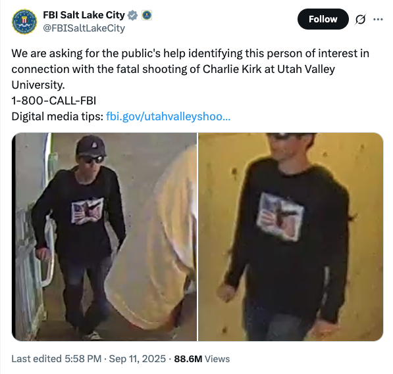Click the tweet text mentioning Utah Valley University
Viewport: 393px width, 374px height.
(x=190, y=69)
